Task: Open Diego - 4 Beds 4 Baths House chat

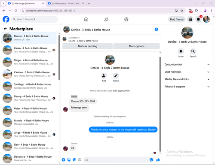Action: [x=29, y=62]
